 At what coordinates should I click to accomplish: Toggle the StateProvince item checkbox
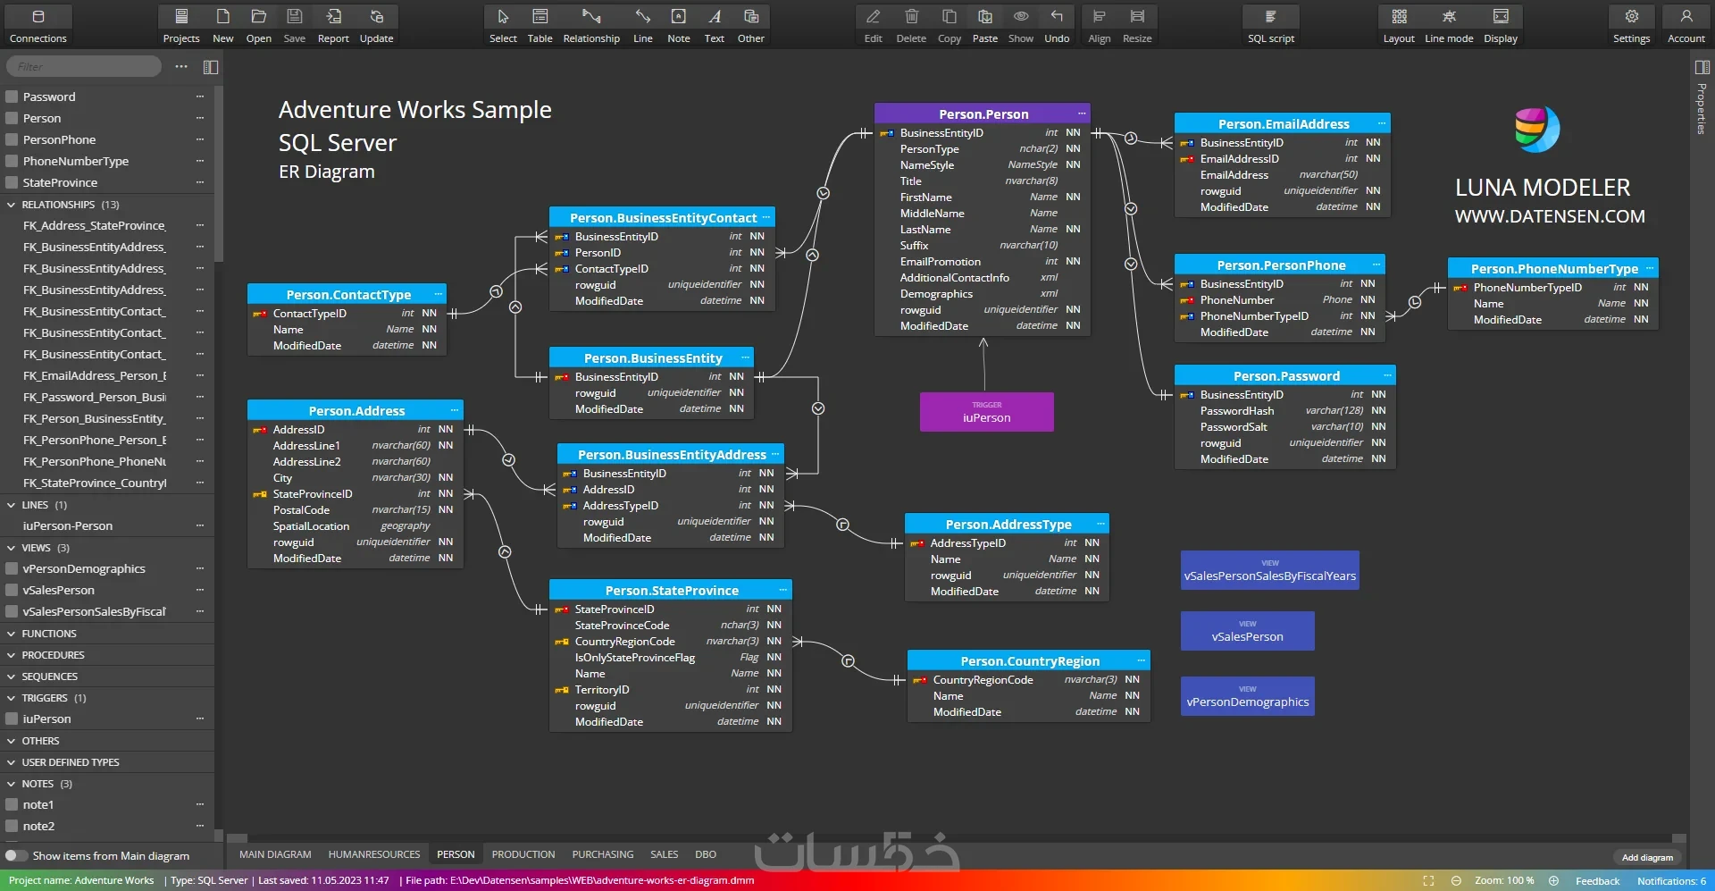12,182
